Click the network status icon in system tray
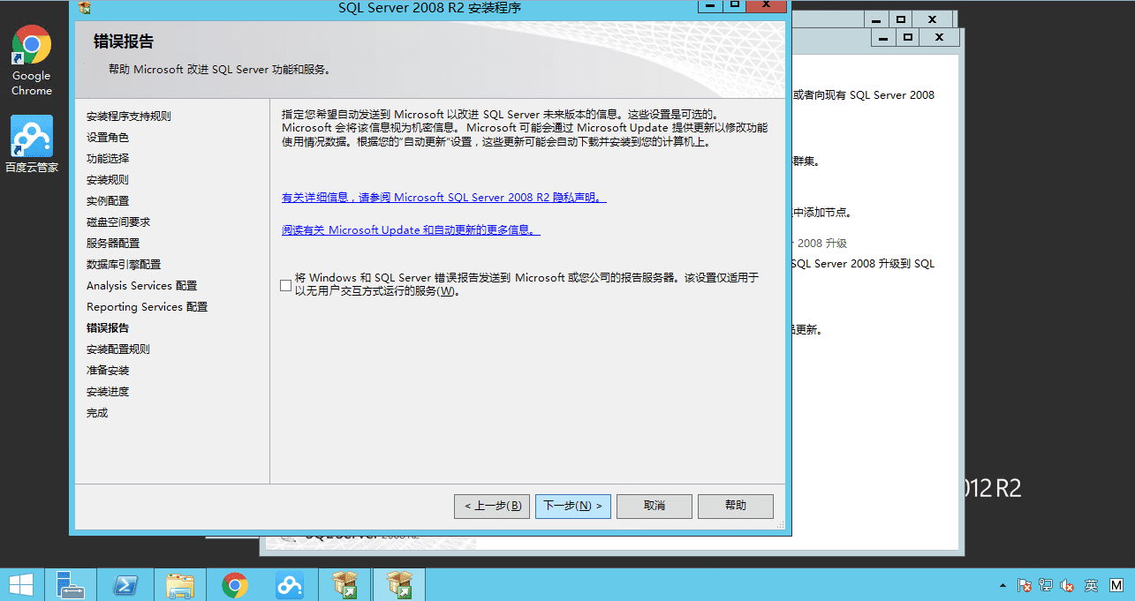Viewport: 1135px width, 601px height. tap(1046, 584)
